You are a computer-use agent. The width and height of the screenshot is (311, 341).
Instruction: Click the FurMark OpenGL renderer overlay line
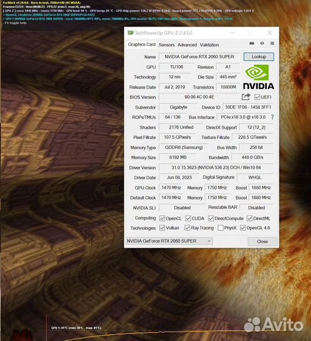tap(49, 15)
